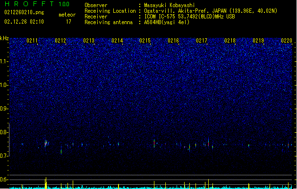
Task: Click the 0212 time marker
Action: [60, 41]
